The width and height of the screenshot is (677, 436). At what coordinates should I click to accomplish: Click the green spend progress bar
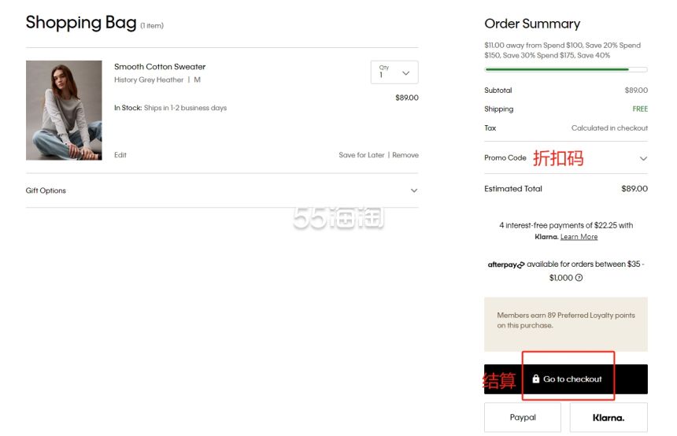(x=565, y=69)
